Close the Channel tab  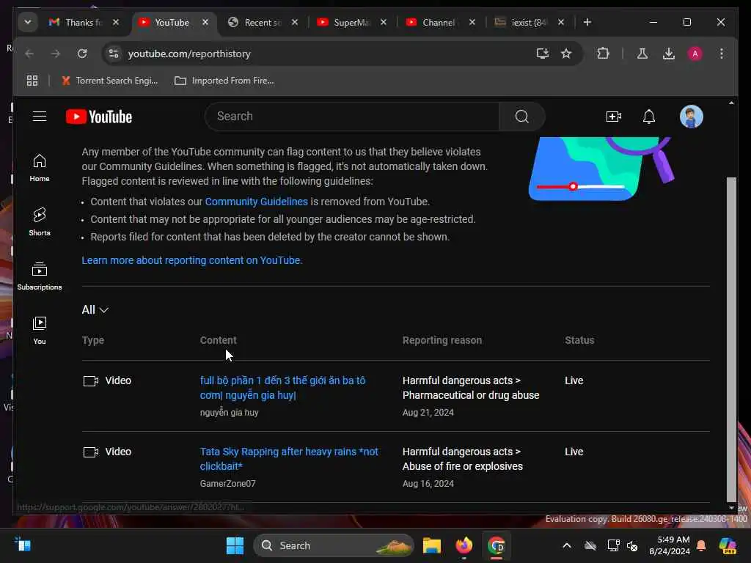[x=472, y=22]
